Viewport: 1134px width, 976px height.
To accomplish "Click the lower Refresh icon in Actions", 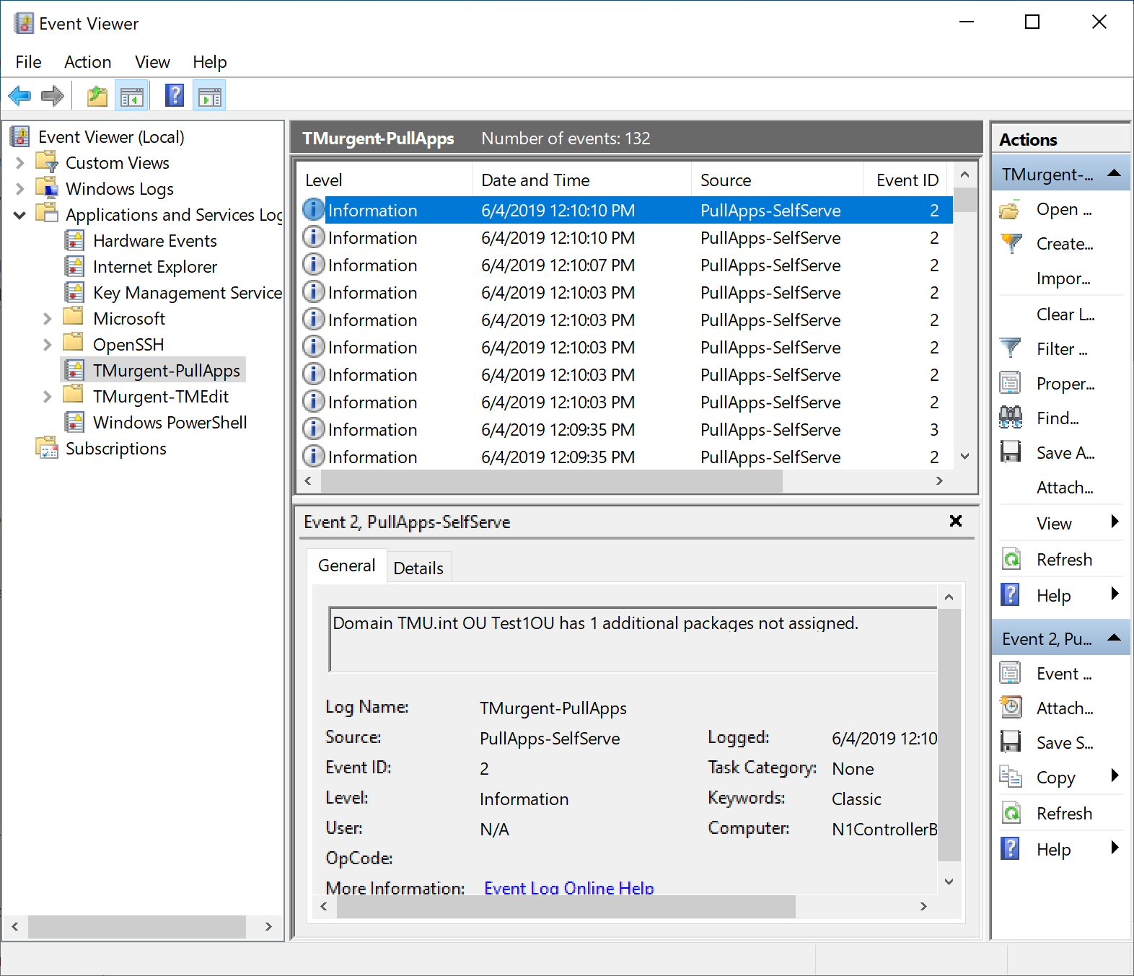I will pyautogui.click(x=1011, y=813).
